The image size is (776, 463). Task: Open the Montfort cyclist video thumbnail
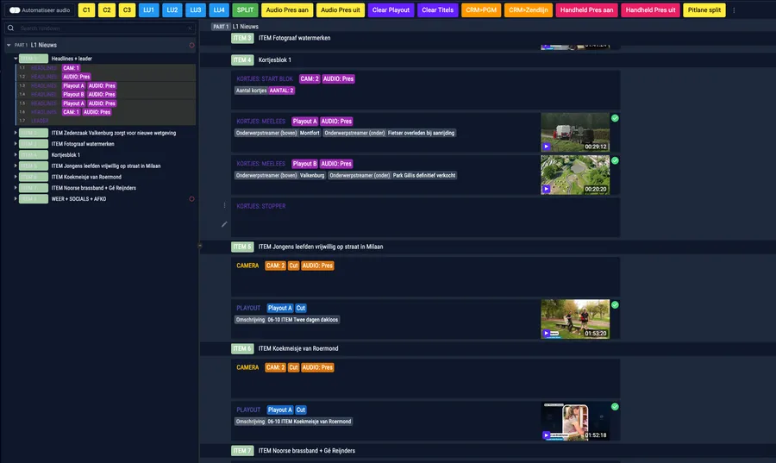[x=575, y=132]
